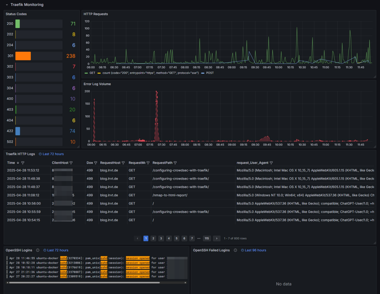Open the filter dropdown on the Time column
380x294 pixels.
(x=22, y=163)
